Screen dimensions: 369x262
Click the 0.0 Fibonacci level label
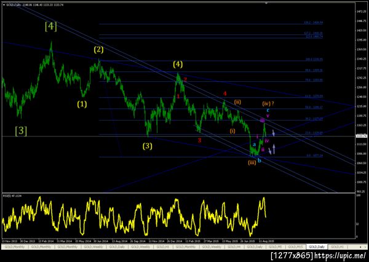314,156
